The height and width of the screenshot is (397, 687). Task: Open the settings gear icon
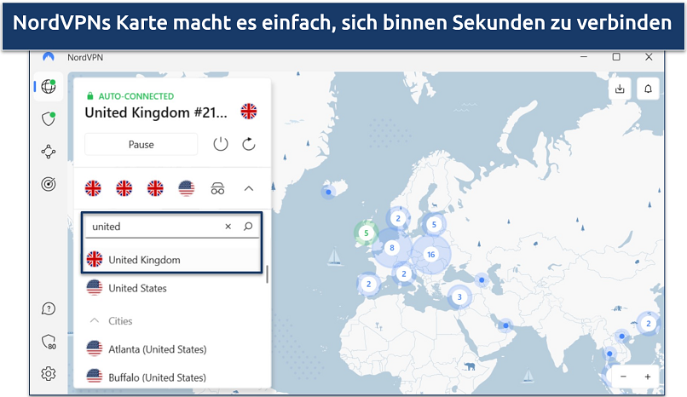click(x=49, y=373)
